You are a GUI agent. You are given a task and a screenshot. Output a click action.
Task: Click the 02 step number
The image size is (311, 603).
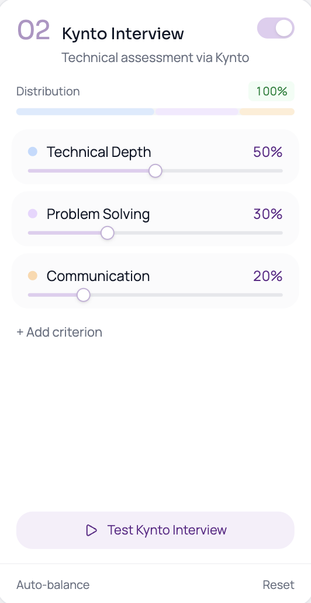[x=34, y=30]
